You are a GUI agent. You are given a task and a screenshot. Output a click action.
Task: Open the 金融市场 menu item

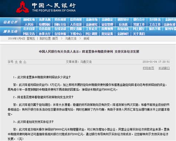[x=92, y=20]
